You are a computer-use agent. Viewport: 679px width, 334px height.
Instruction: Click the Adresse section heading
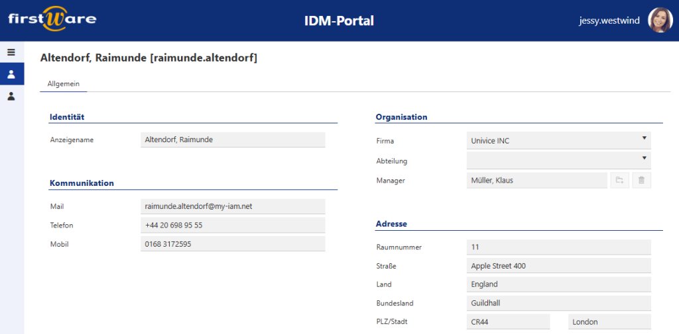tap(391, 224)
